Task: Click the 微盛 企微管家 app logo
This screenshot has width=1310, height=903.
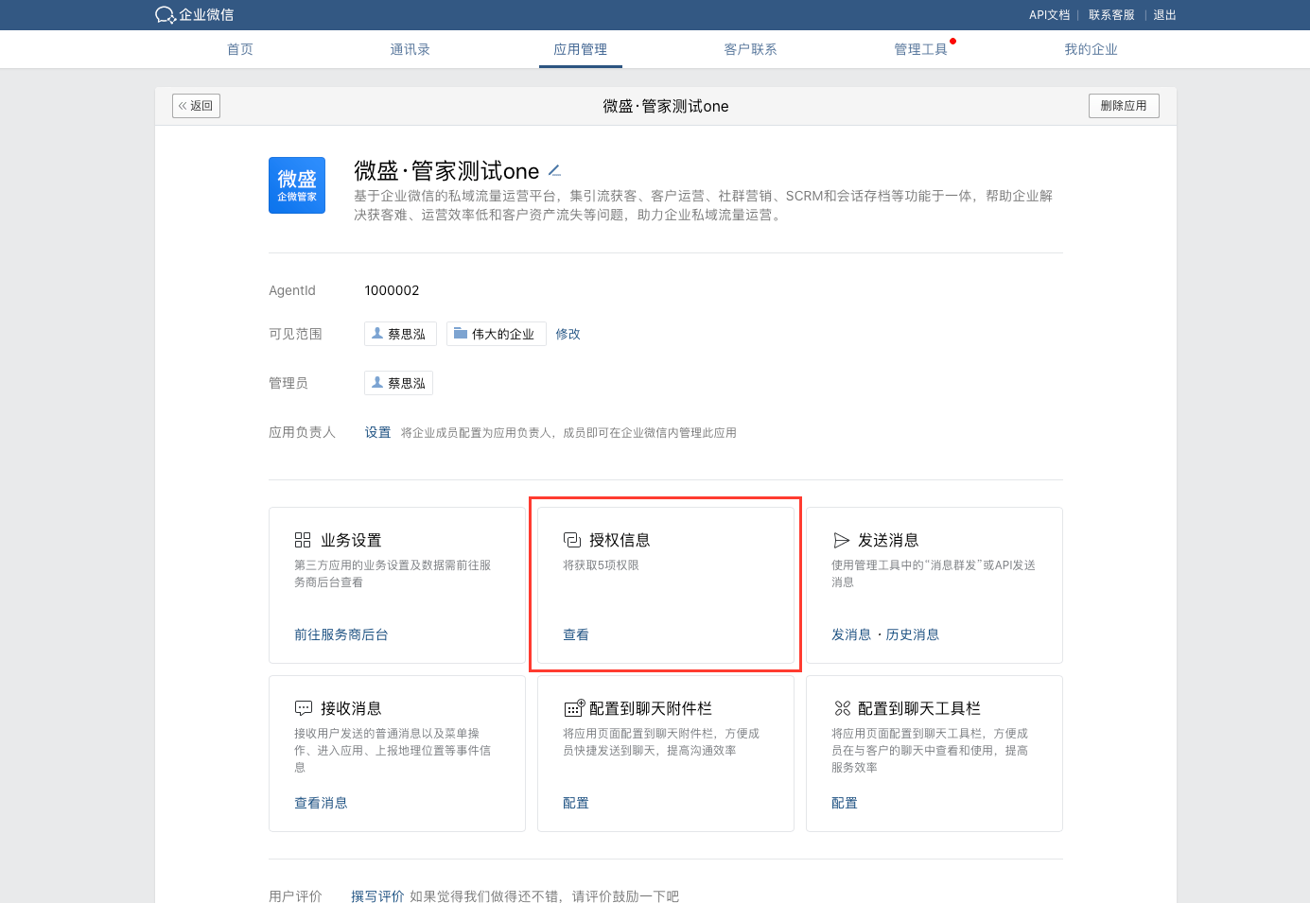Action: 297,185
